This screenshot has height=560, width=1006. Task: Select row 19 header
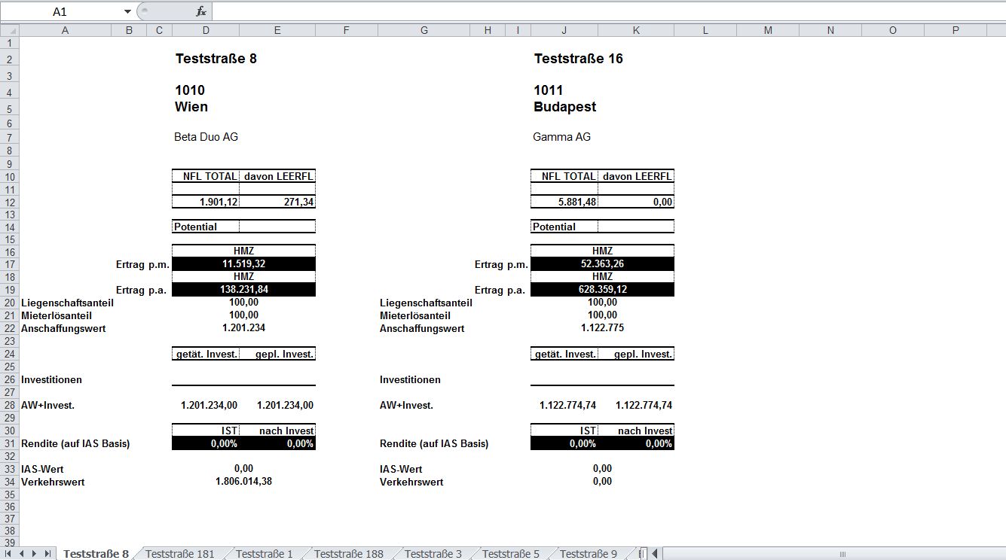pyautogui.click(x=9, y=290)
